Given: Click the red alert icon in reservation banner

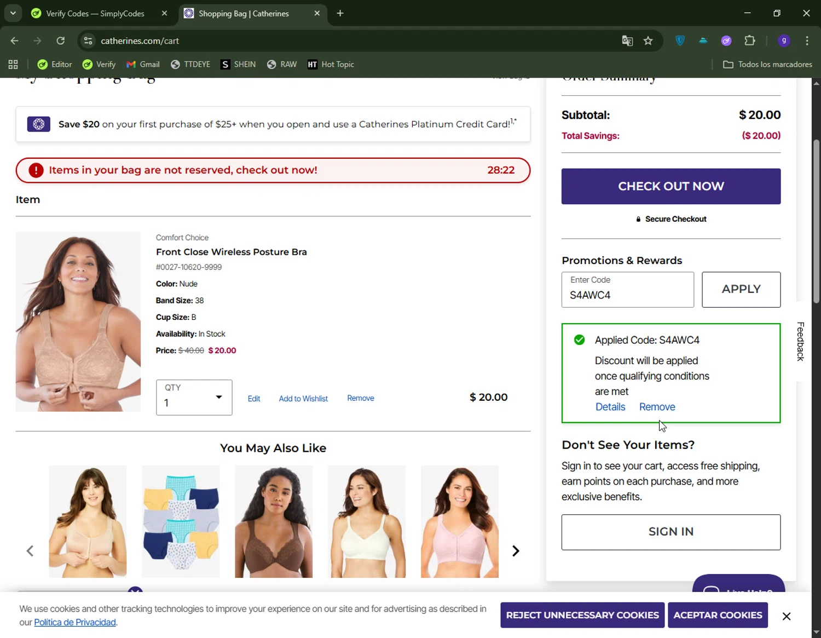Looking at the screenshot, I should (36, 170).
